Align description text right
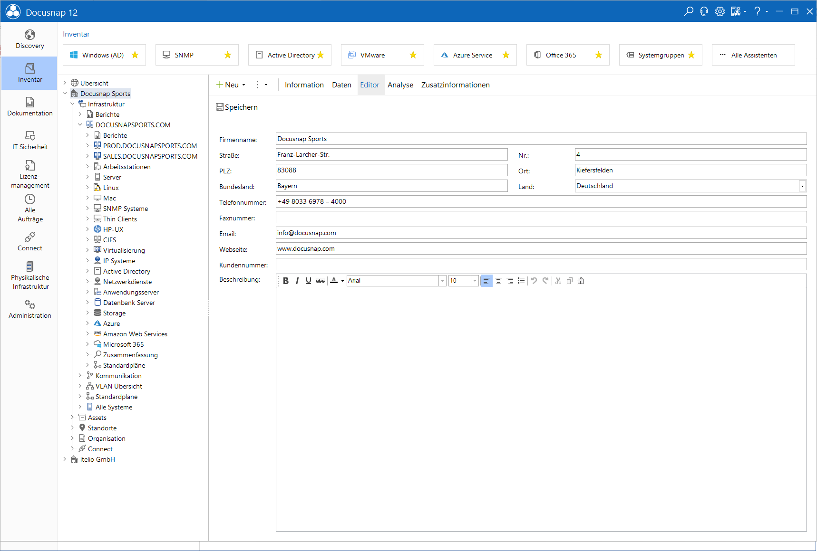This screenshot has height=551, width=817. [x=510, y=281]
